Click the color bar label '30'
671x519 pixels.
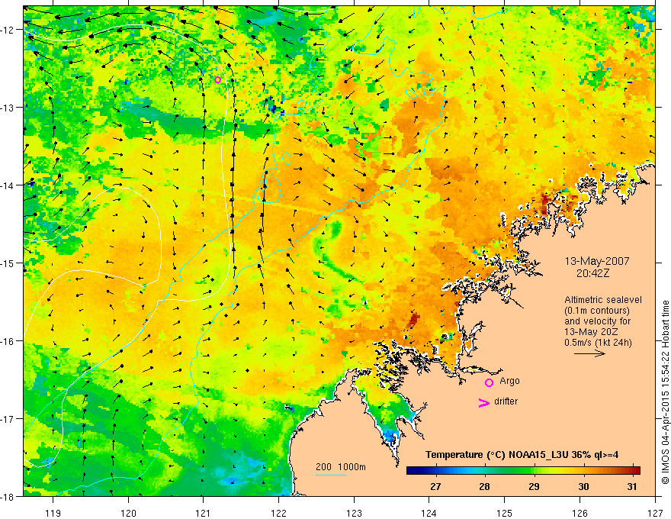584,487
